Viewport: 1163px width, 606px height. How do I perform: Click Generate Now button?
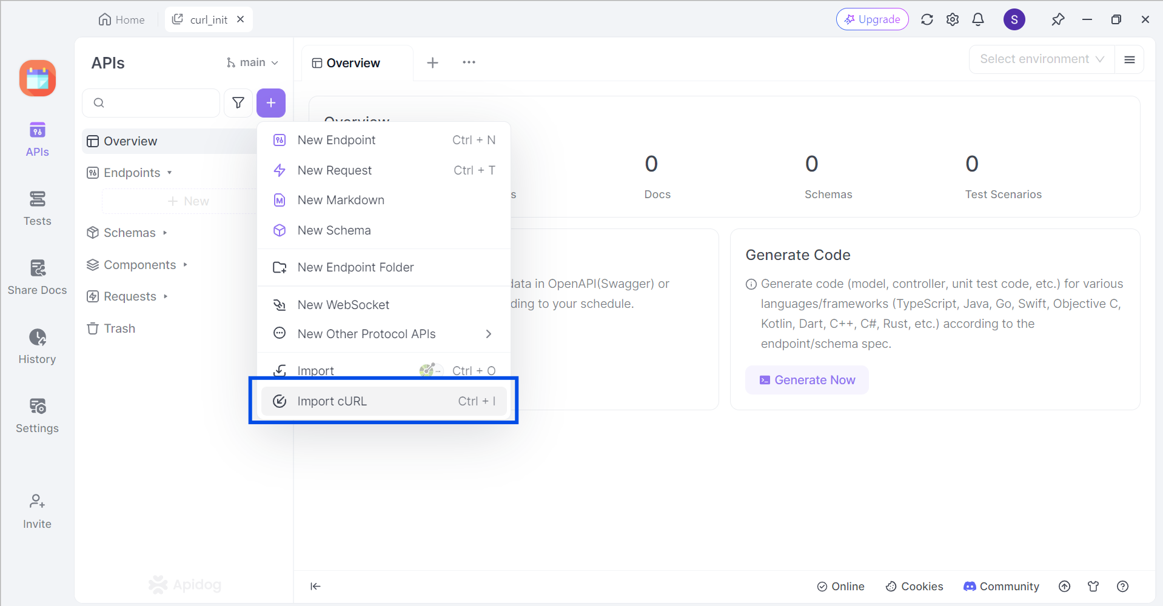tap(807, 380)
